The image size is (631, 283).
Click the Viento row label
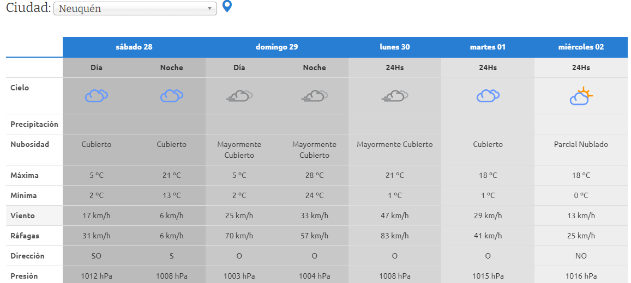23,216
